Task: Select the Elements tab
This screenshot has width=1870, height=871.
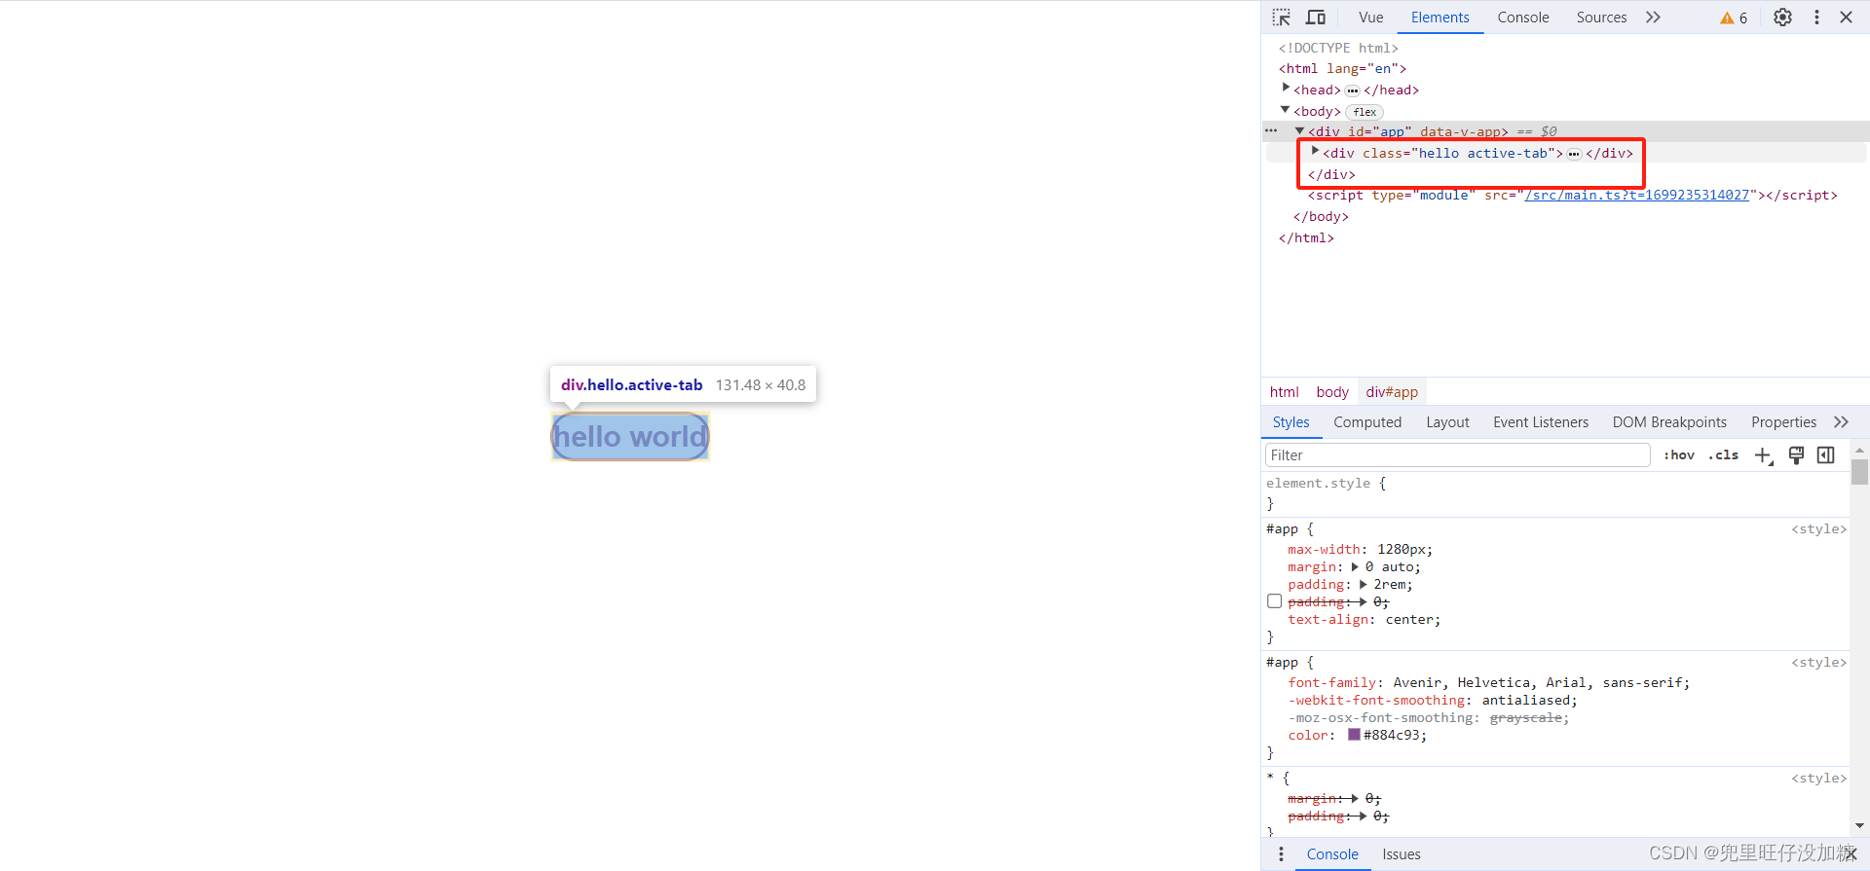Action: point(1440,18)
